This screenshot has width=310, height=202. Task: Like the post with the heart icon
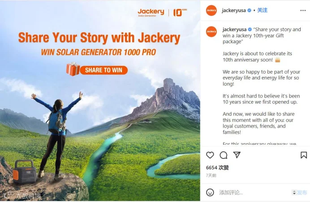pyautogui.click(x=210, y=155)
